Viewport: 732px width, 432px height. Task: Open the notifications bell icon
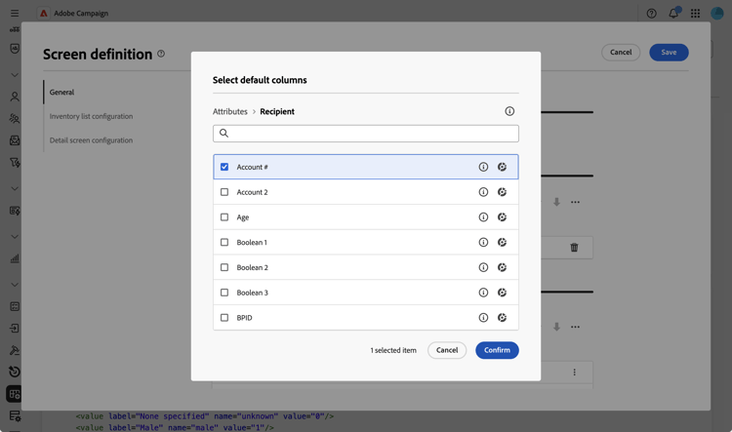coord(673,14)
